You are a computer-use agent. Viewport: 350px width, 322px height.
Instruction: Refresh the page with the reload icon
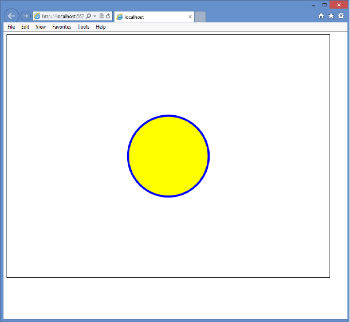coord(108,16)
